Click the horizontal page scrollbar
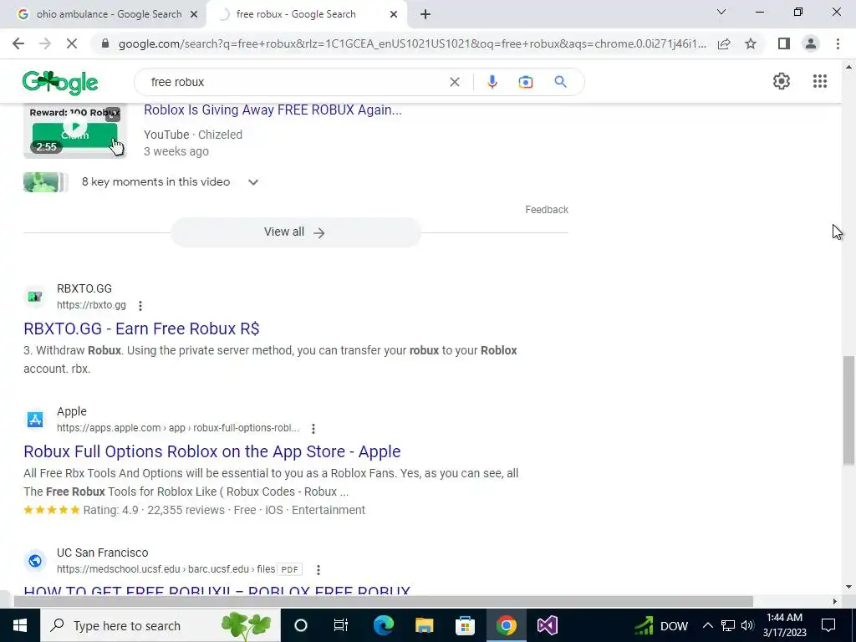The image size is (856, 642). coord(383,602)
